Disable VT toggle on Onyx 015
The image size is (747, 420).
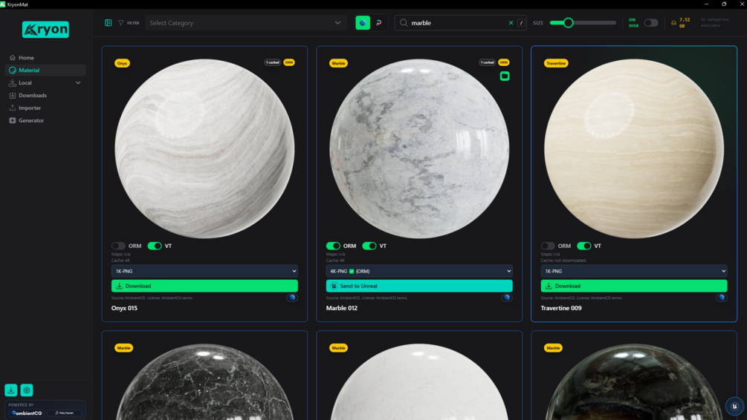click(x=155, y=246)
